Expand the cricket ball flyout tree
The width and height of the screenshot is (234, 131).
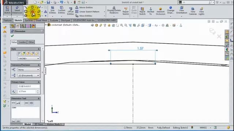click(46, 25)
